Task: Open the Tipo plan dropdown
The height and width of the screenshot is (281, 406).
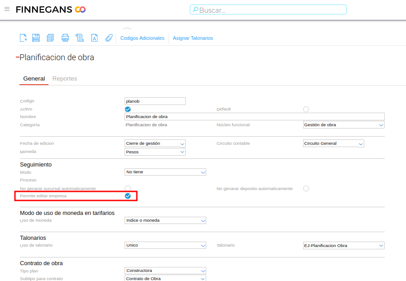Action: point(165,271)
